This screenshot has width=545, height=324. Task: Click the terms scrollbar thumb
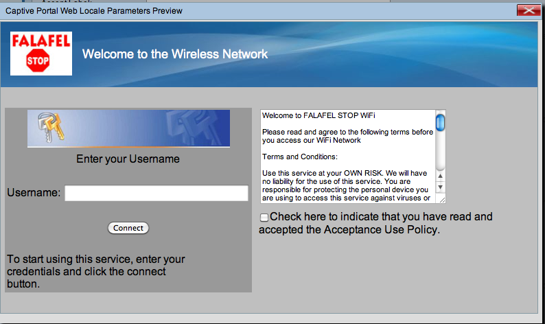point(440,123)
